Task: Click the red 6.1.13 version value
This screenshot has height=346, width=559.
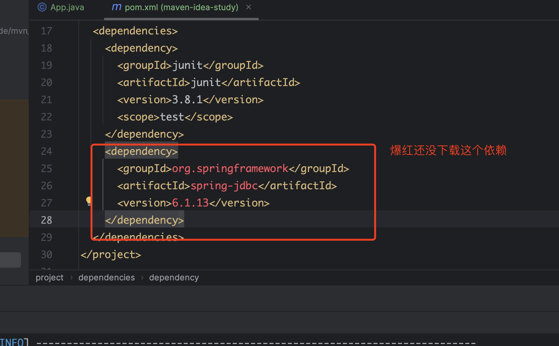Action: [190, 203]
